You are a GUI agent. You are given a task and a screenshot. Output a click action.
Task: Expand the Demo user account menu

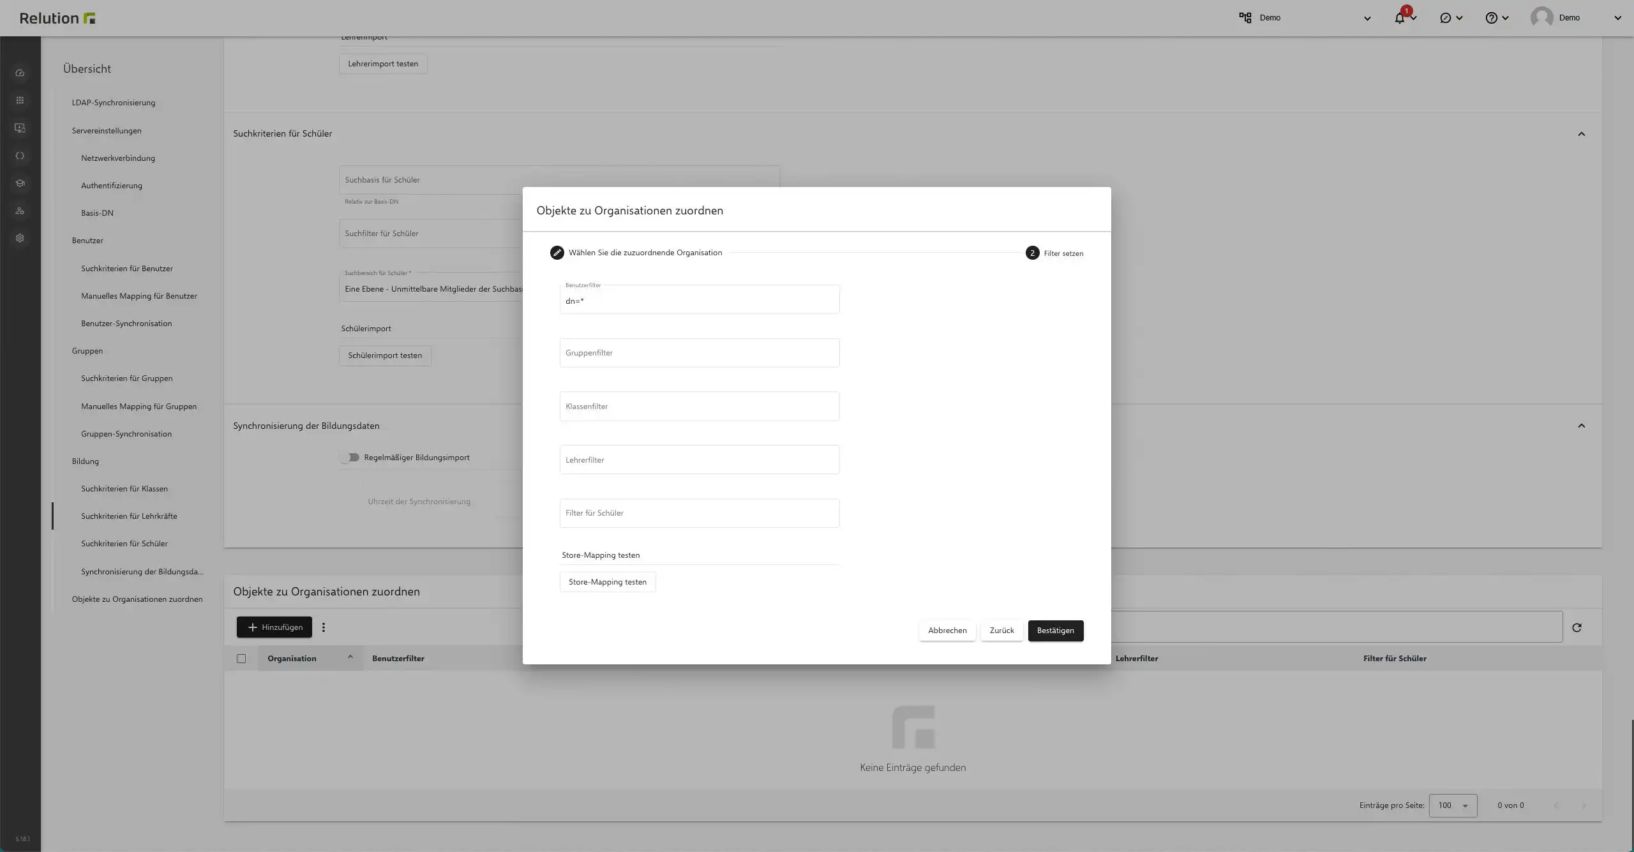(1617, 18)
